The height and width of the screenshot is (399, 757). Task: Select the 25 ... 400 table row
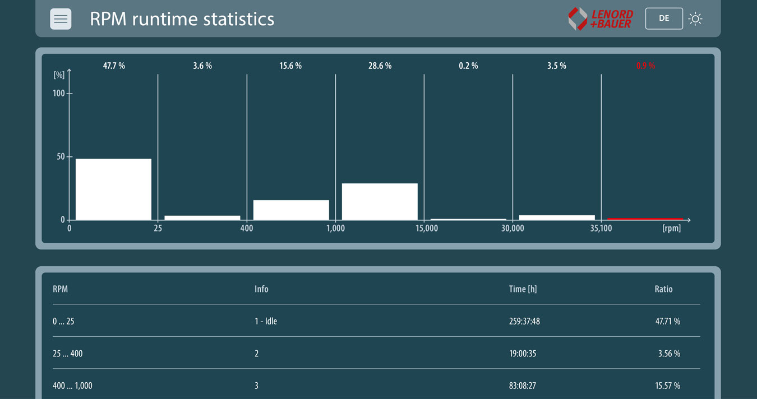[376, 354]
